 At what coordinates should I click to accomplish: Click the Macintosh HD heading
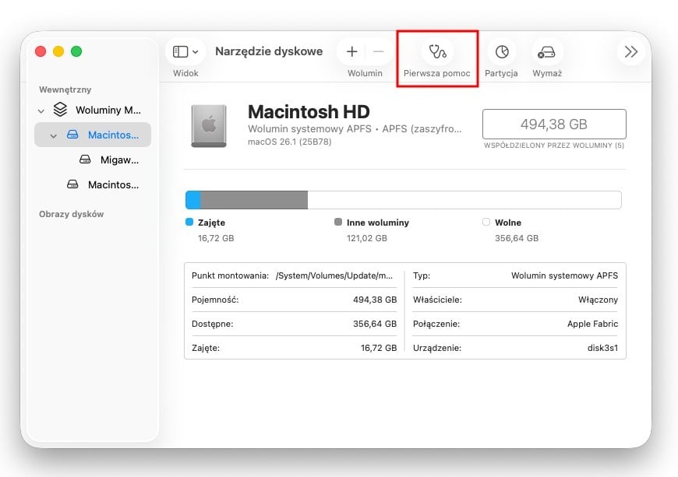(x=309, y=112)
